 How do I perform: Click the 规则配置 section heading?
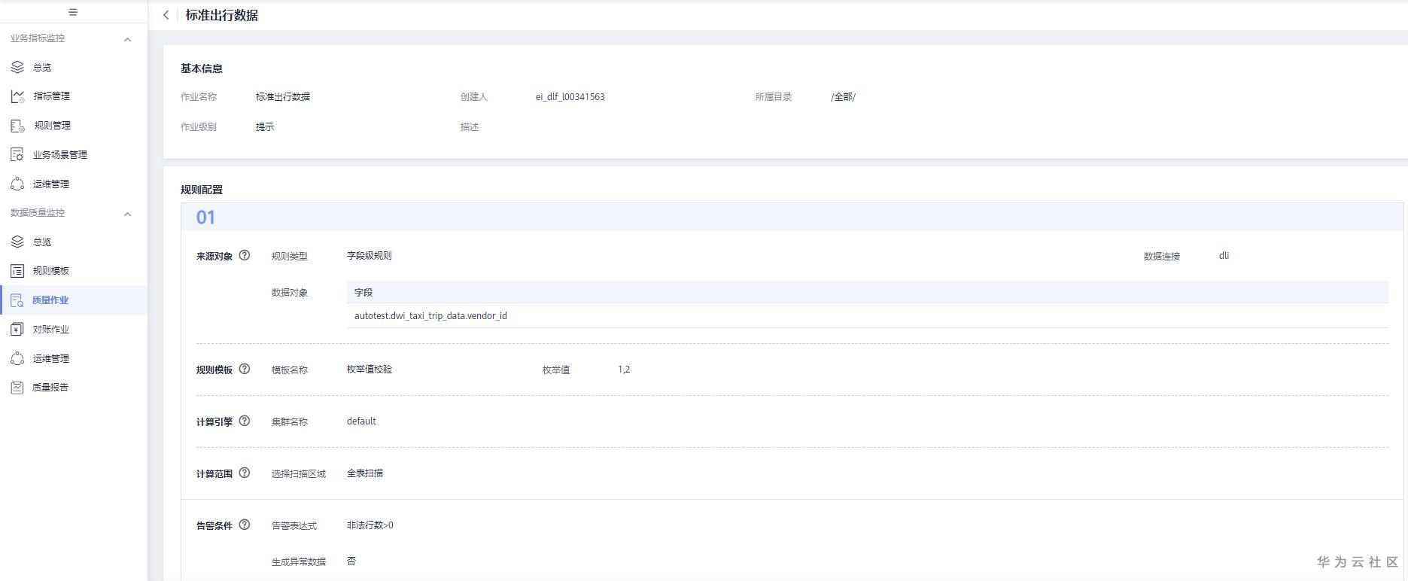pyautogui.click(x=202, y=190)
